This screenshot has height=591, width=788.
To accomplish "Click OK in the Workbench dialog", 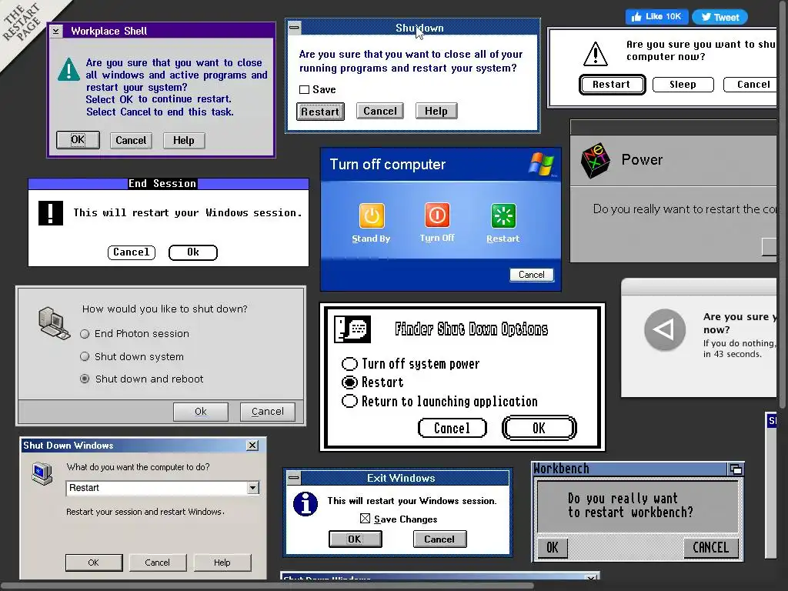I will pos(552,548).
